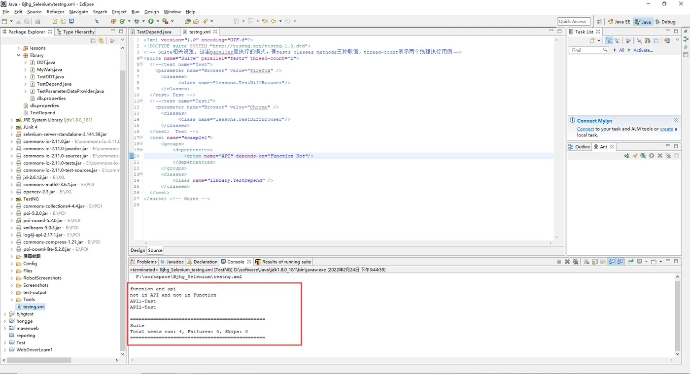The width and height of the screenshot is (690, 374).
Task: Open the Run button dropdown arrow
Action: [157, 21]
